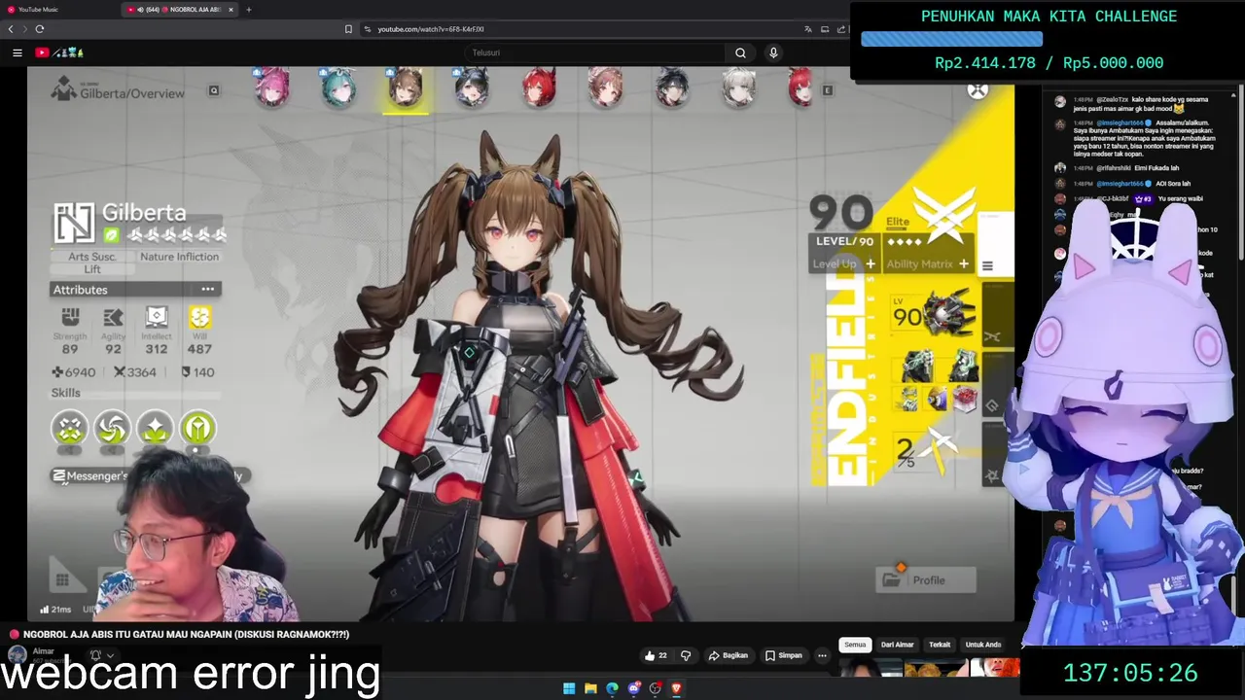
Task: Click the small icon beside Gilberta/Overview
Action: coord(214,90)
